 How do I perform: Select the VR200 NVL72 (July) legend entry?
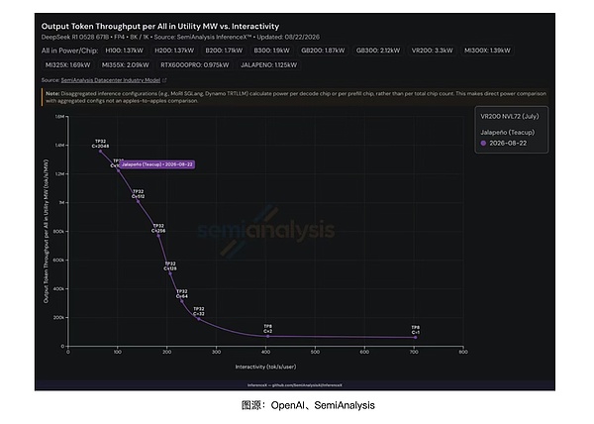(510, 116)
